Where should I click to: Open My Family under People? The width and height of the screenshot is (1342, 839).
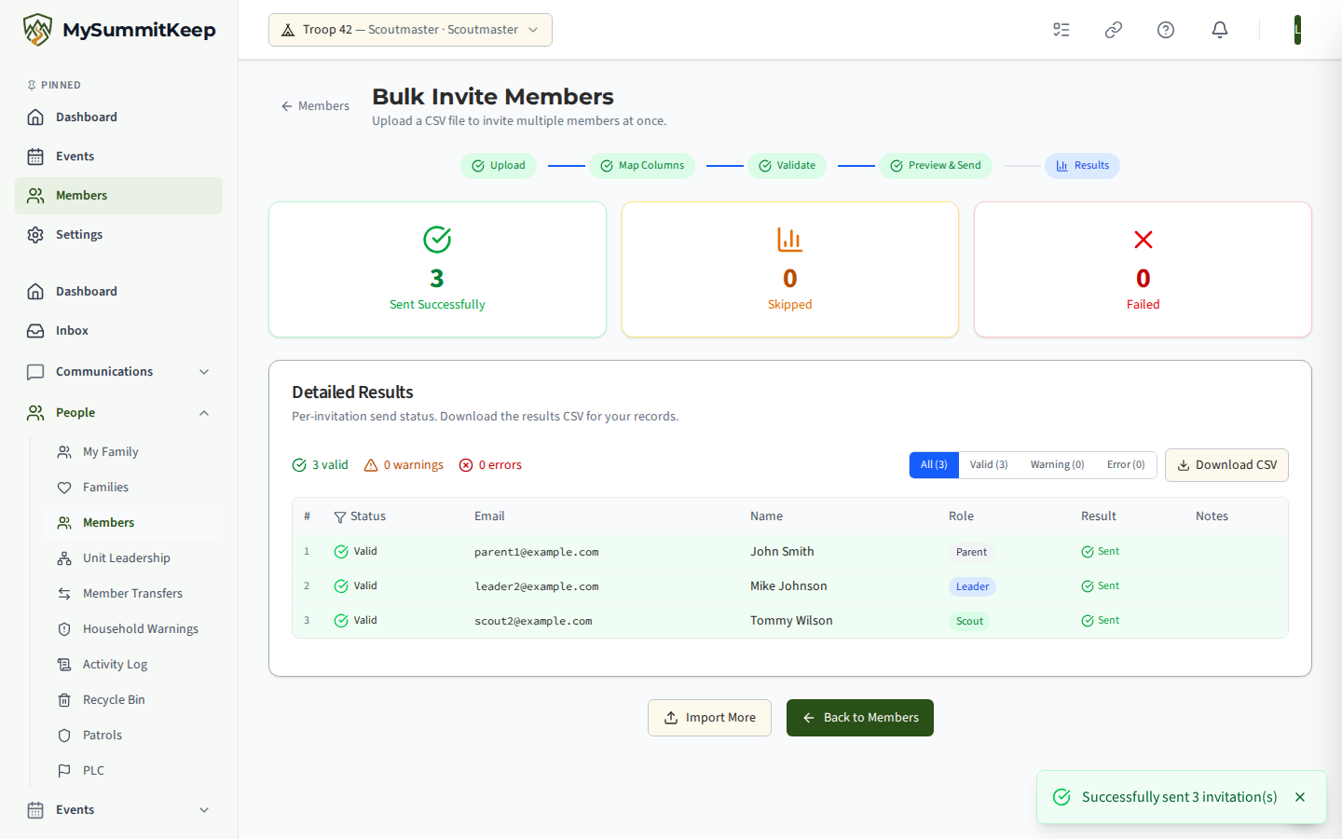(x=134, y=452)
